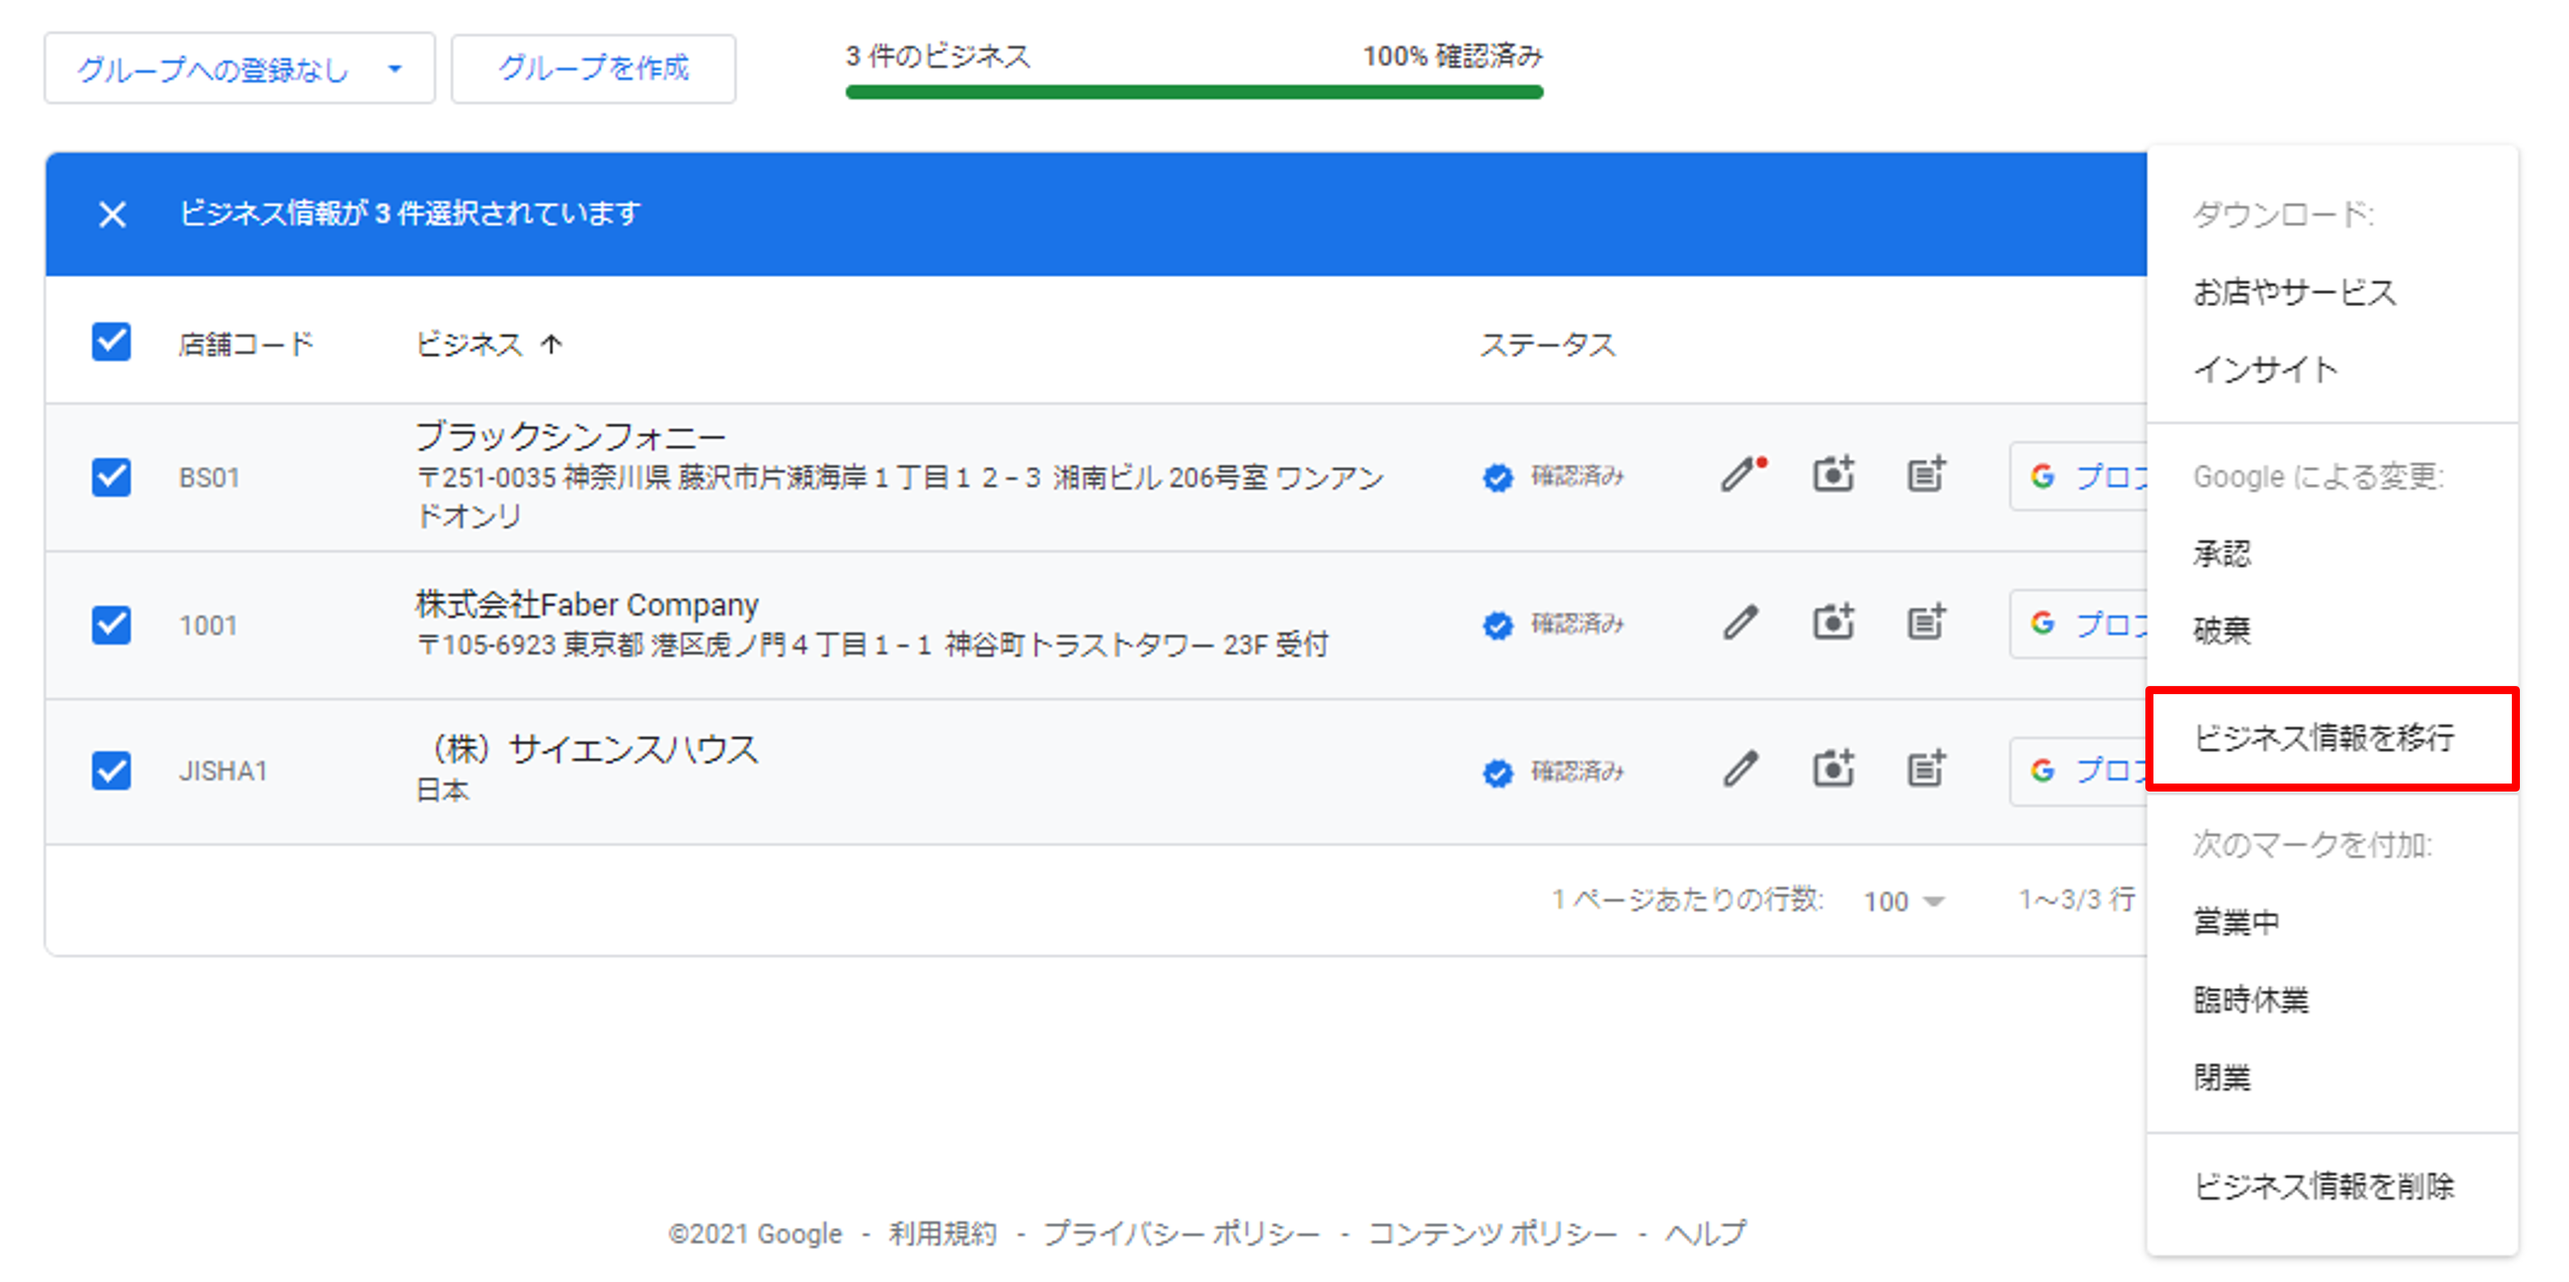
Task: Click the create post icon for 株式会社Faber Company
Action: click(x=1926, y=623)
